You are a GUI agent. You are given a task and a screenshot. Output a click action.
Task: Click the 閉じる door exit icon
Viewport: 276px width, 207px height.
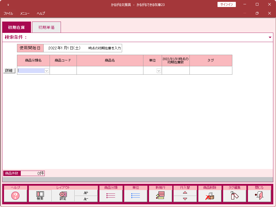[x=259, y=196]
